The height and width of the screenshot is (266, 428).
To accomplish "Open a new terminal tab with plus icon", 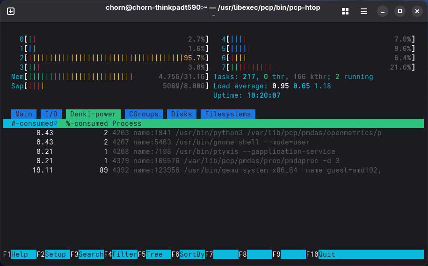I will point(11,11).
